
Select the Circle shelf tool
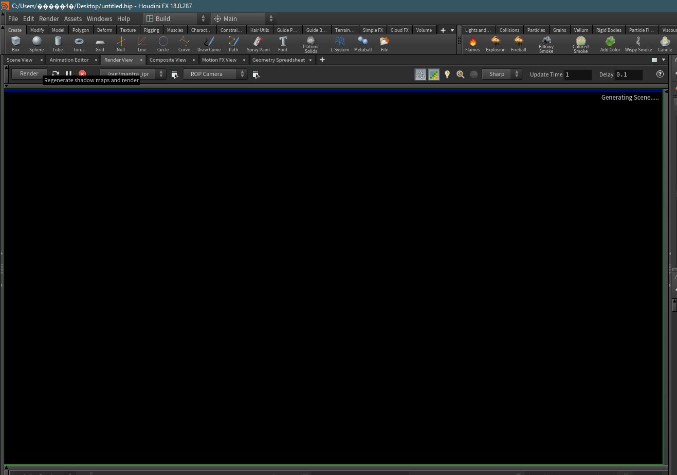(x=163, y=44)
